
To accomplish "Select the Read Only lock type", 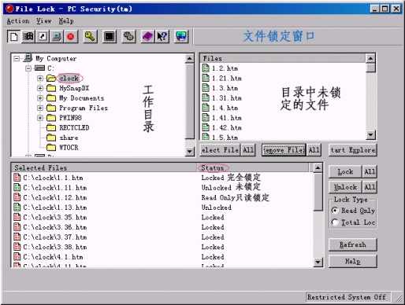I will (x=335, y=211).
